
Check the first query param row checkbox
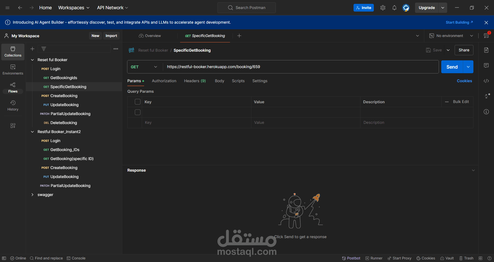coord(138,112)
